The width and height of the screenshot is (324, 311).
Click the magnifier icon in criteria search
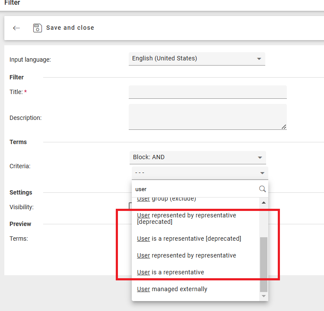[262, 189]
